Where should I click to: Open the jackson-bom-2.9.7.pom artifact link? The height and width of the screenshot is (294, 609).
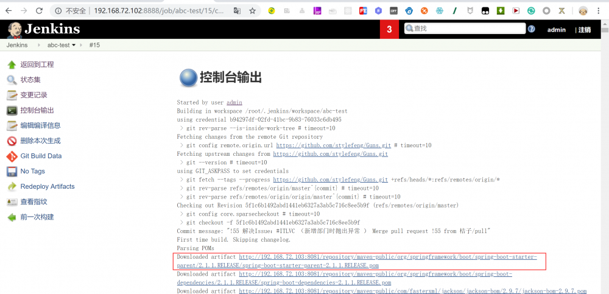(412, 291)
